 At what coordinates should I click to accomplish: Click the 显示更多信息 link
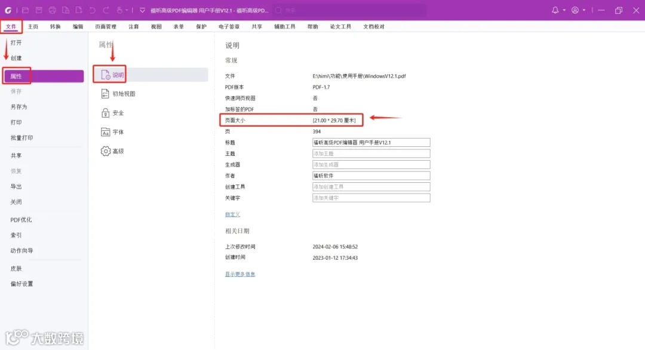tap(240, 274)
